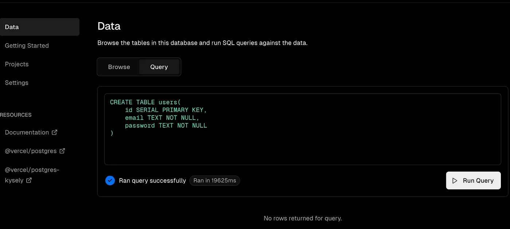Click the 'Ran query successfully' status text
This screenshot has height=229, width=510.
pos(152,181)
